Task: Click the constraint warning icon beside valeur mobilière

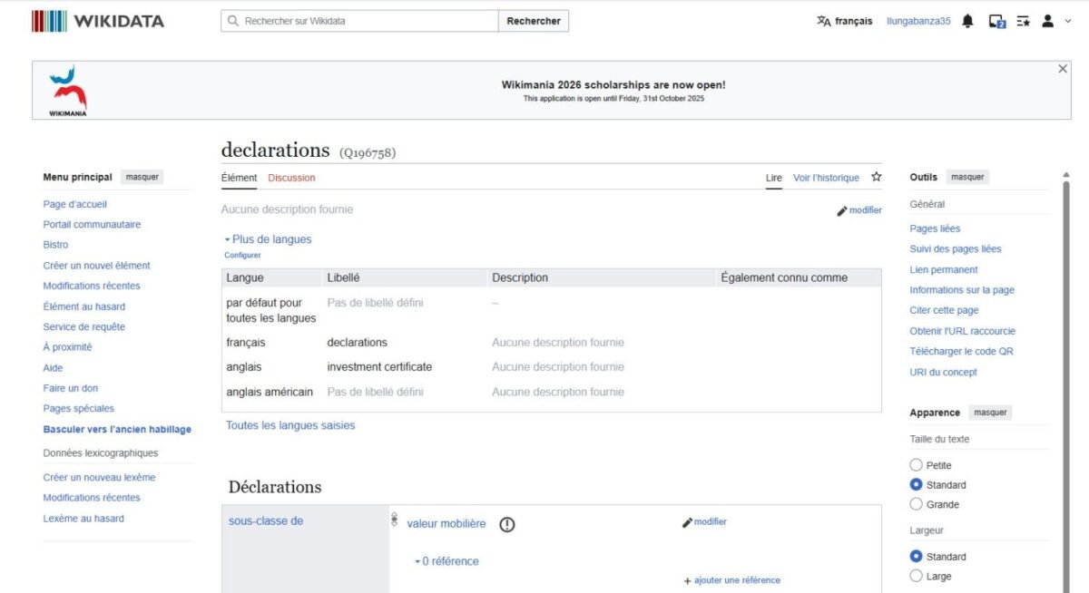Action: 507,524
